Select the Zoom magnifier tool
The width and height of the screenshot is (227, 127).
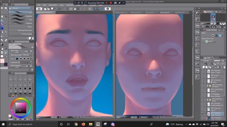tap(2, 8)
